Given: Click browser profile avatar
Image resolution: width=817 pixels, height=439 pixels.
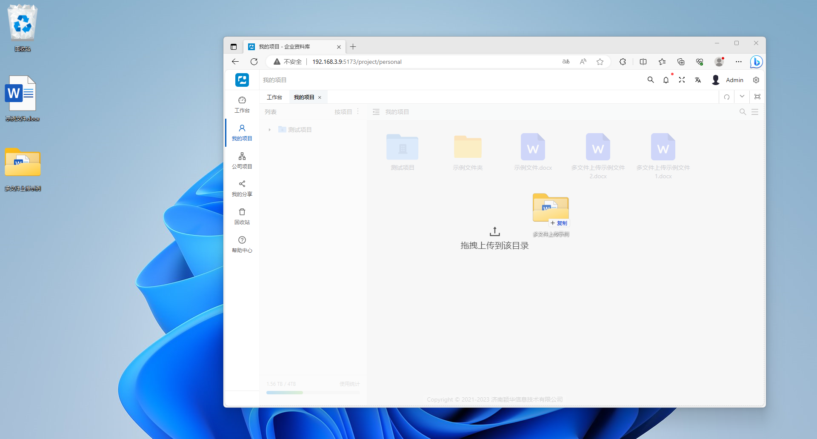Looking at the screenshot, I should pyautogui.click(x=719, y=62).
